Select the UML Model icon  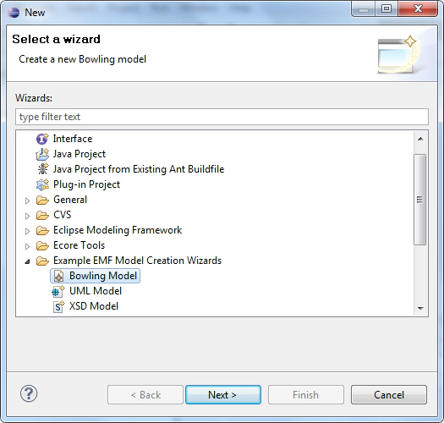click(58, 291)
